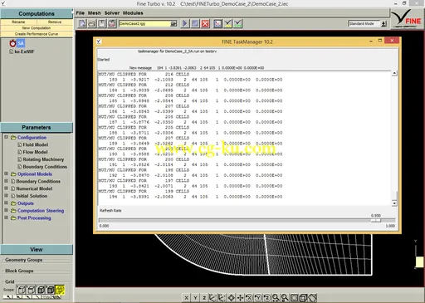Image resolution: width=425 pixels, height=303 pixels.
Task: Expand the Configuration tree node
Action: pyautogui.click(x=6, y=137)
